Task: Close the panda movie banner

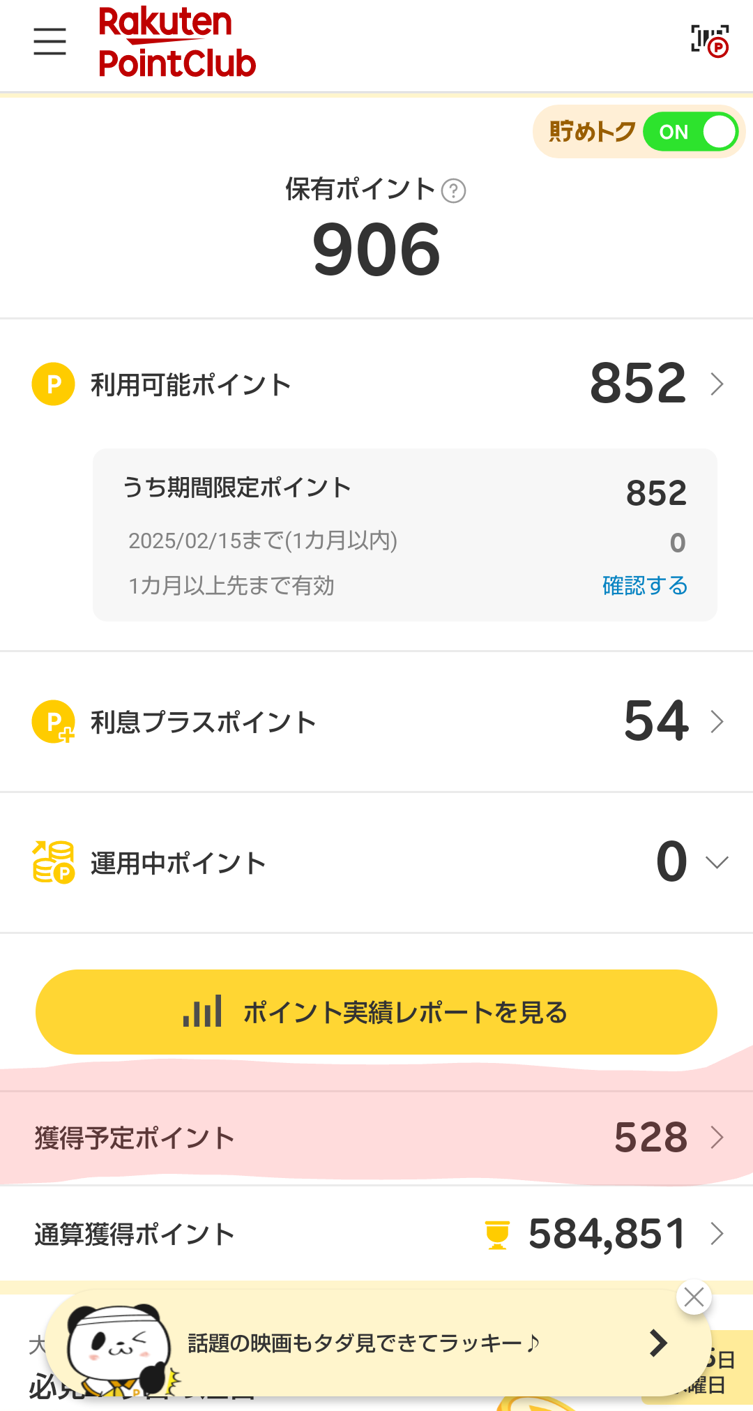Action: click(694, 1297)
